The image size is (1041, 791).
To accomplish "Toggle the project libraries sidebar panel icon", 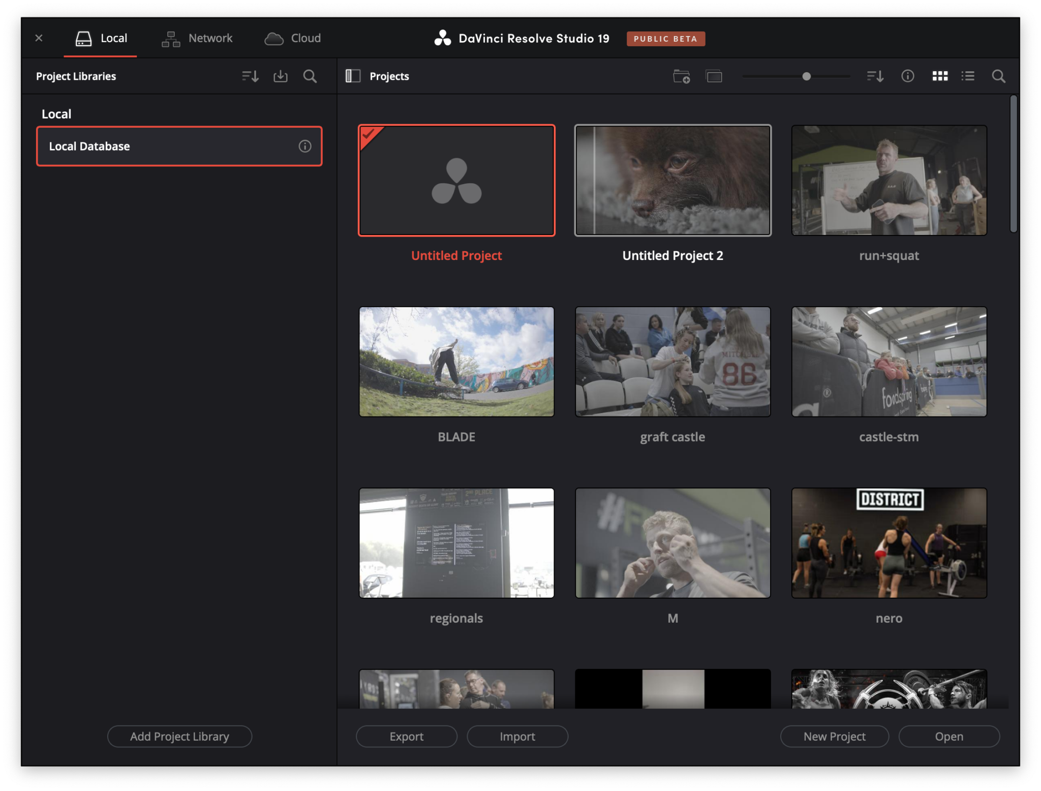I will (x=353, y=76).
